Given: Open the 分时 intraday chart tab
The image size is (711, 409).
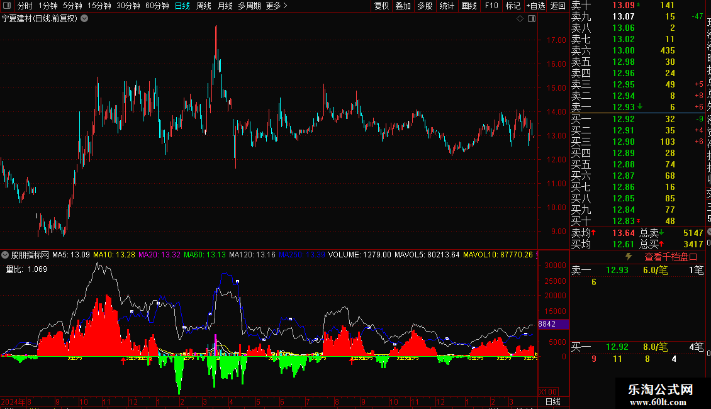Looking at the screenshot, I should [x=25, y=6].
